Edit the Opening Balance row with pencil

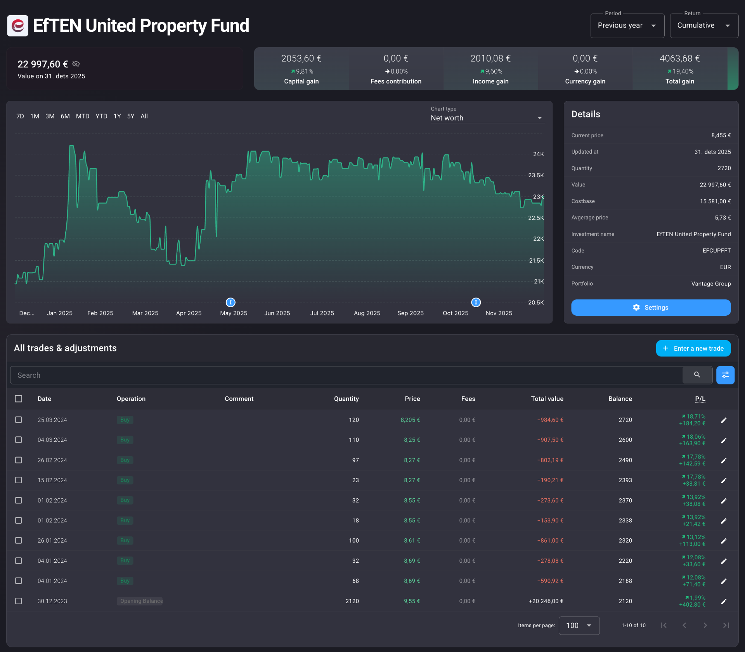point(724,601)
